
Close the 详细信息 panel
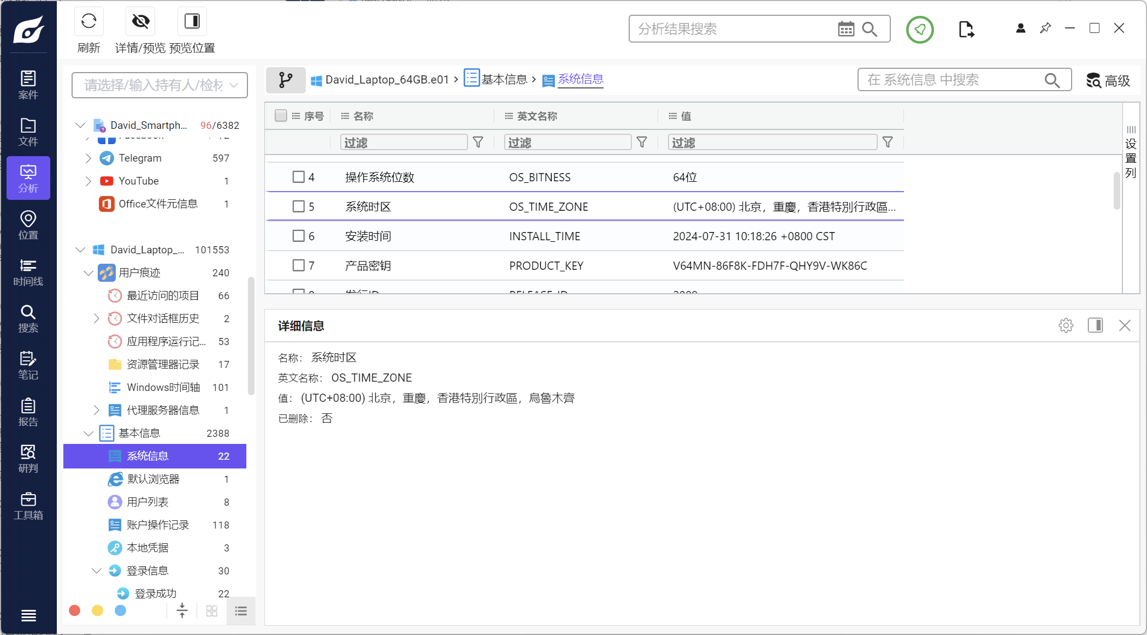pos(1125,325)
